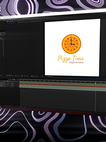Image resolution: width=106 pixels, height=142 pixels.
Task: Toggle the Snapping checkbox in the toolbar
Action: (x=23, y=19)
